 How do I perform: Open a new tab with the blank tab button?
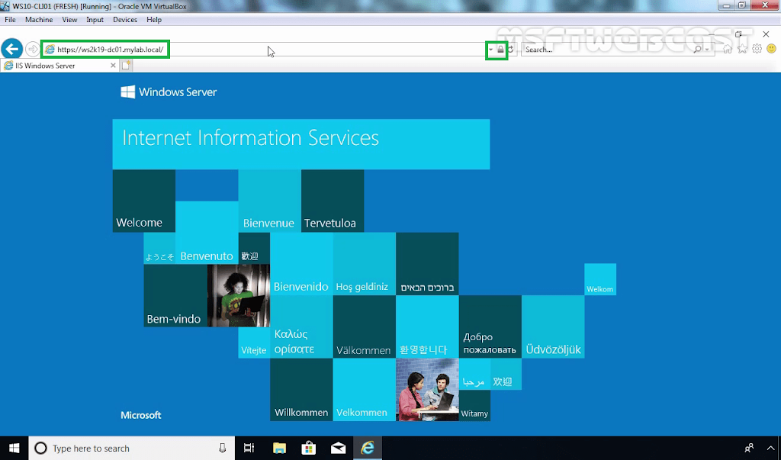point(126,66)
